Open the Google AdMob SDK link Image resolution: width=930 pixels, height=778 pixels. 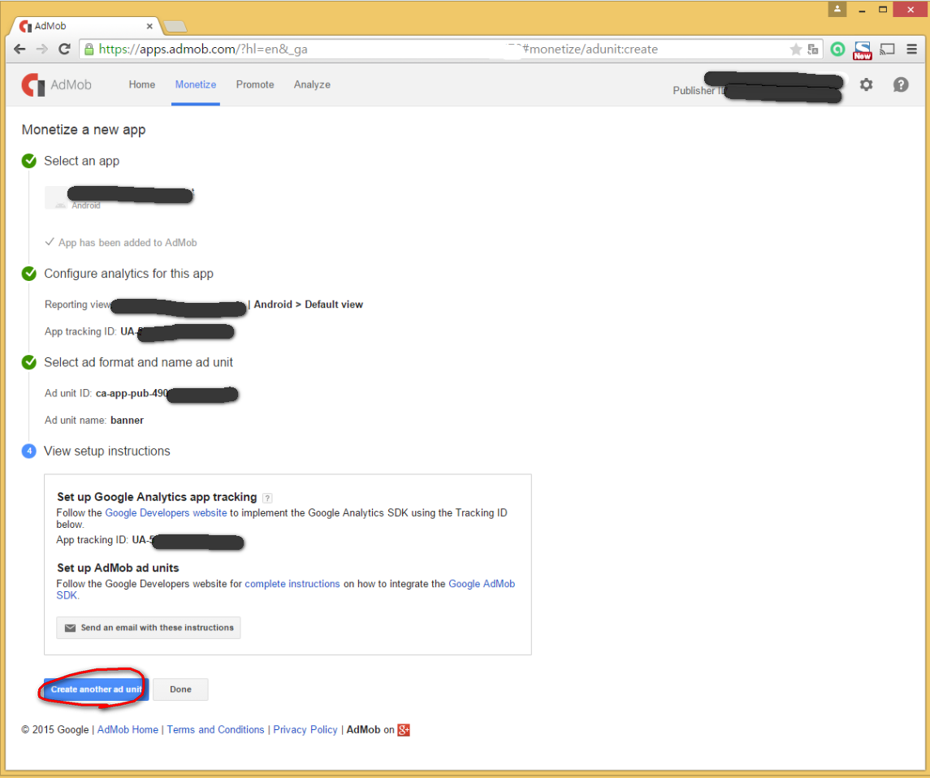482,584
